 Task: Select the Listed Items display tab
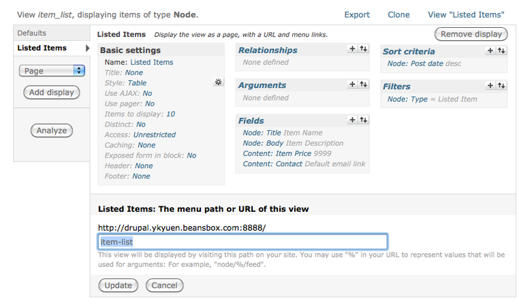[42, 48]
